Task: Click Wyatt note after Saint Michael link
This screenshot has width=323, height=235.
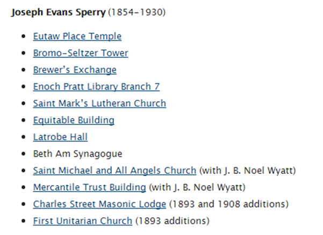Action: (x=247, y=171)
